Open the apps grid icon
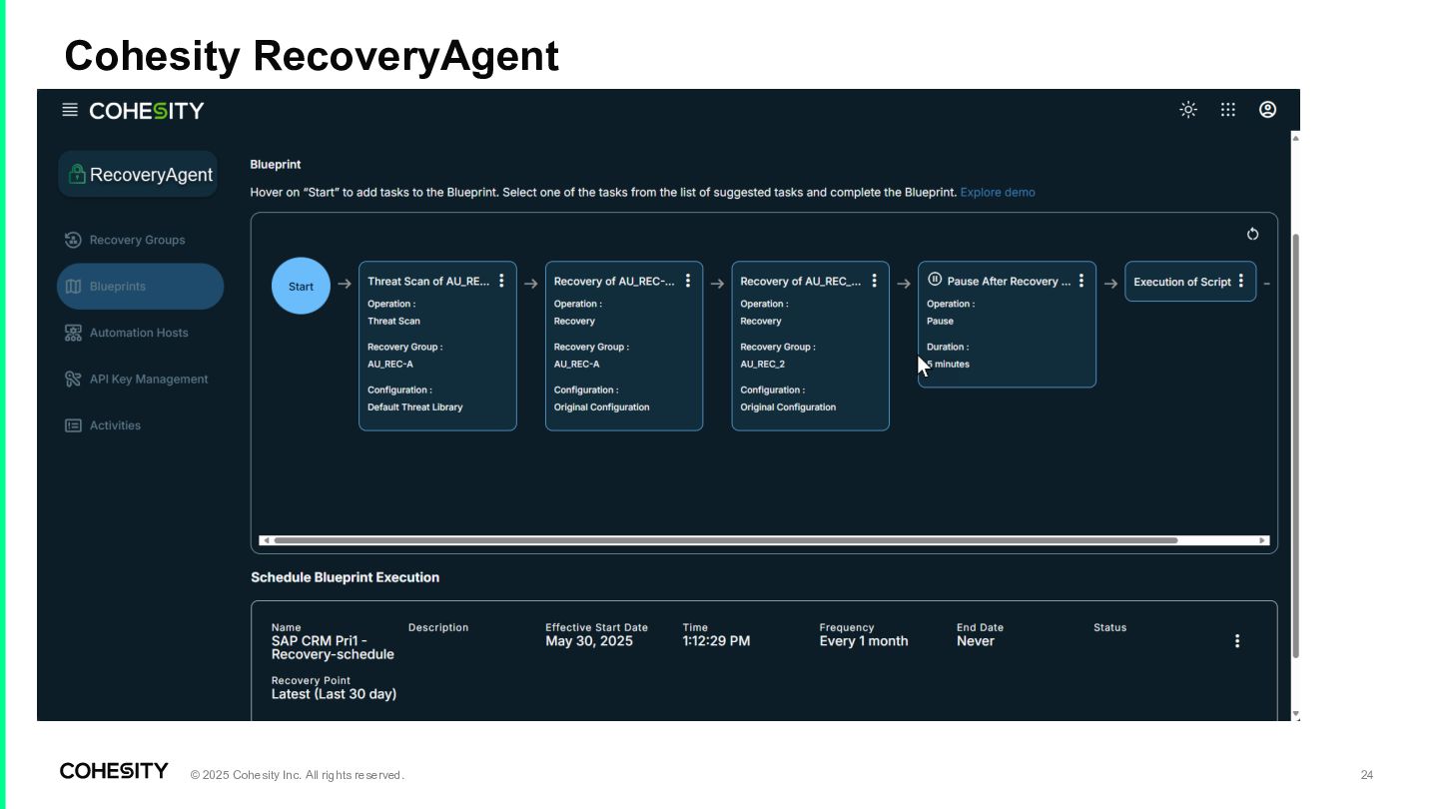Image resolution: width=1438 pixels, height=809 pixels. pos(1228,110)
